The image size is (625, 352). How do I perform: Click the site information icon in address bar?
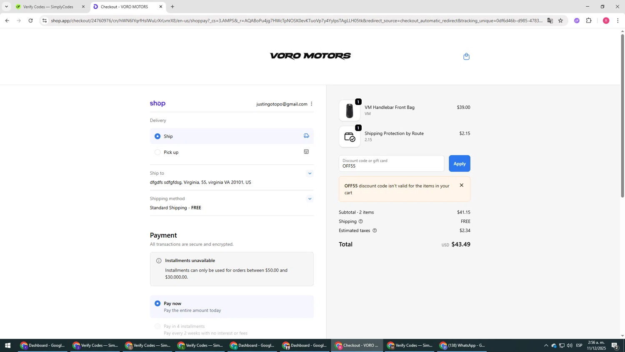pos(45,20)
